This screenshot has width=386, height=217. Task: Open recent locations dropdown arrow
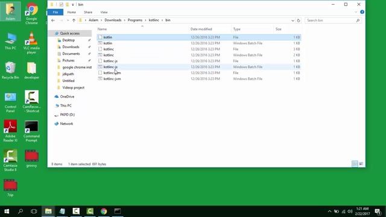[x=68, y=20]
